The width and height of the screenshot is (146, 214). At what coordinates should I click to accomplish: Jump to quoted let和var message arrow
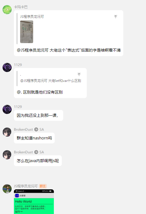click(x=79, y=74)
